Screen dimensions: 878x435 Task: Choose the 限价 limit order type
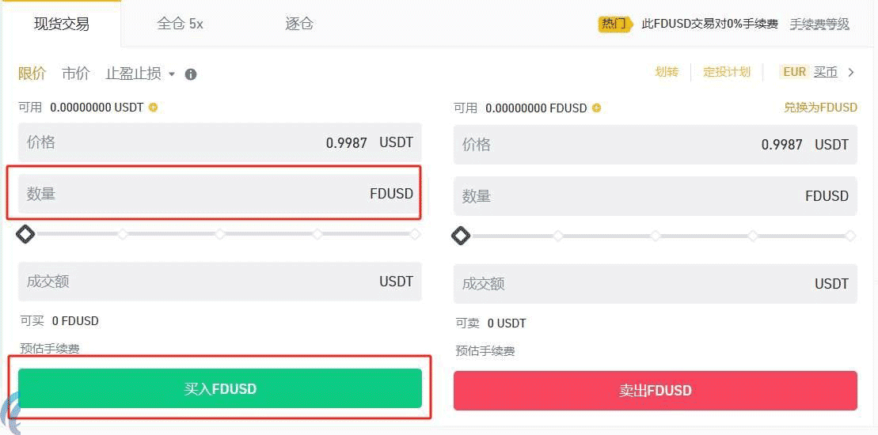click(32, 74)
